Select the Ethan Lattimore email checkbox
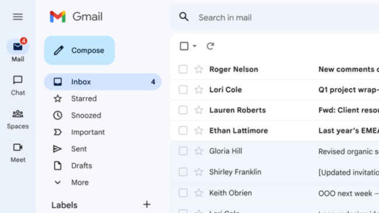 (x=183, y=130)
